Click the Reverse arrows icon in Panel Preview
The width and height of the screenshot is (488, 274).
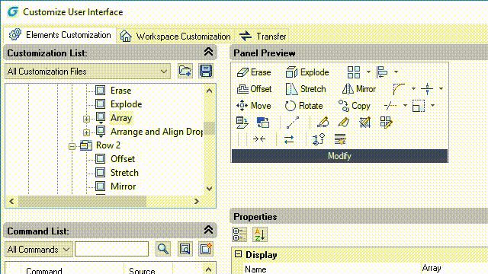[x=289, y=139]
